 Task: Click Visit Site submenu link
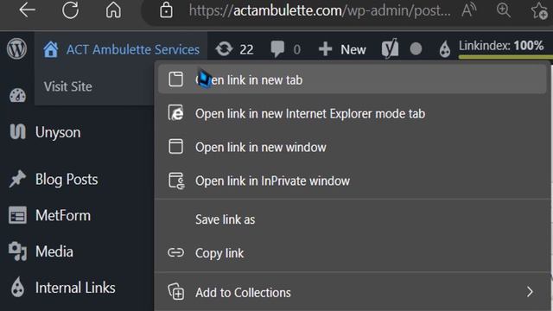click(67, 86)
